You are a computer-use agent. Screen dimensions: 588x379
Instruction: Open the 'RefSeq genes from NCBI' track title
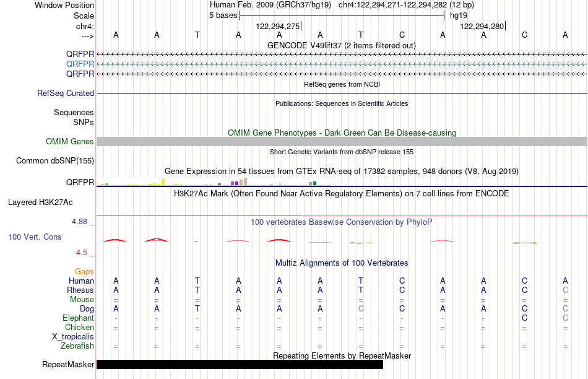[342, 84]
